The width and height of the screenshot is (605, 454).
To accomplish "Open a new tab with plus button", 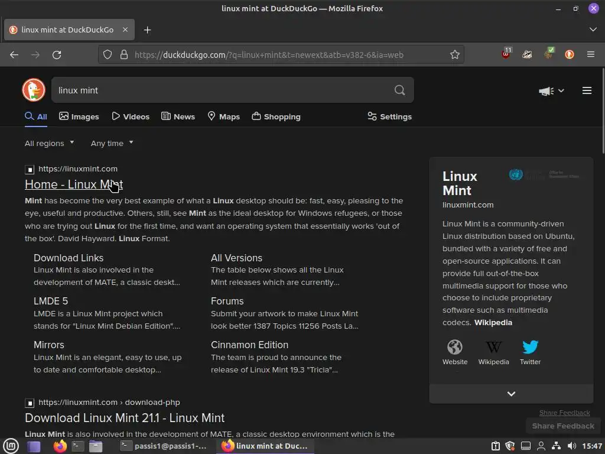I will point(147,30).
